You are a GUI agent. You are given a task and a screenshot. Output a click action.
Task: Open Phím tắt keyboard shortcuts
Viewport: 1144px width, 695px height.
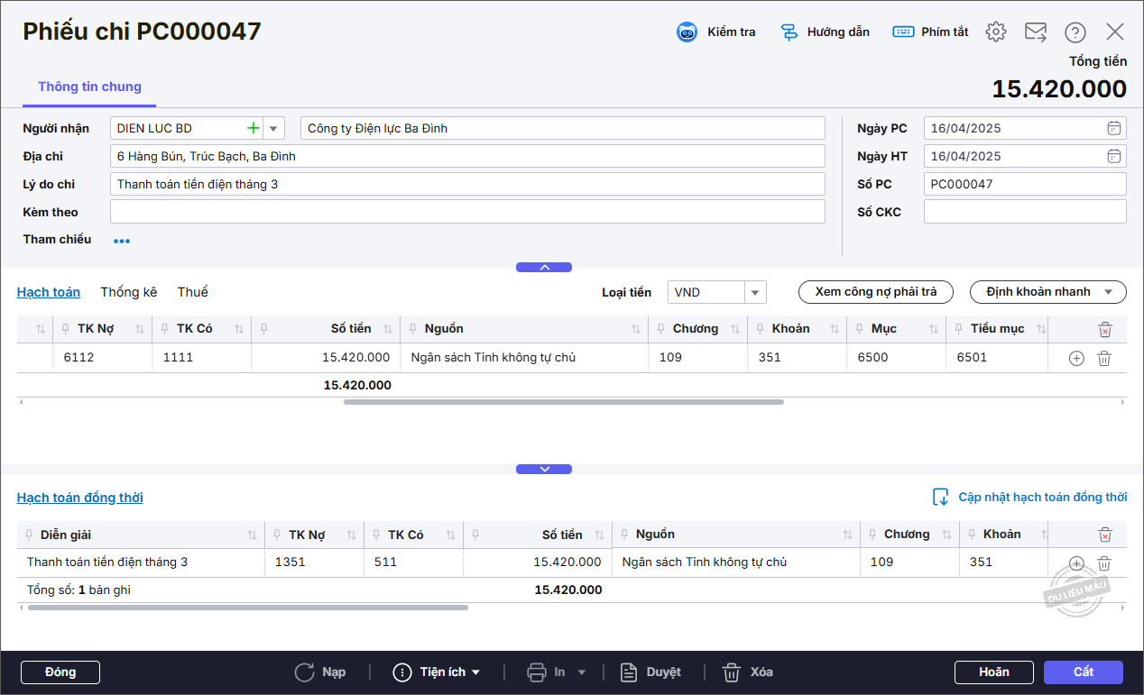point(903,32)
